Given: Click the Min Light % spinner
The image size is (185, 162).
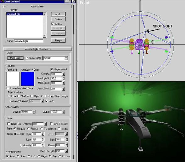Looking at the screenshot, I should (63, 83).
